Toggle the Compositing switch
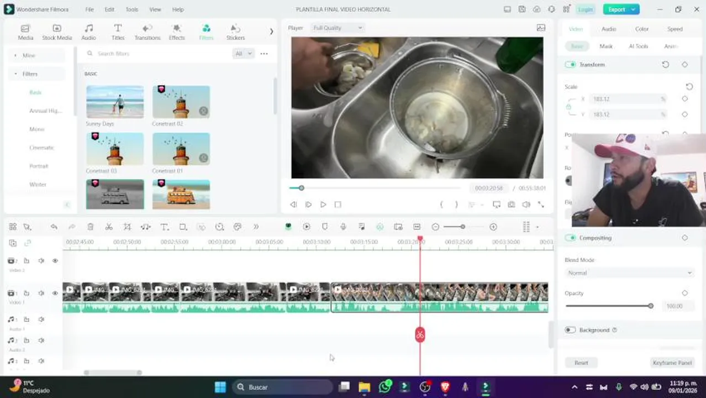This screenshot has width=706, height=398. coord(570,238)
